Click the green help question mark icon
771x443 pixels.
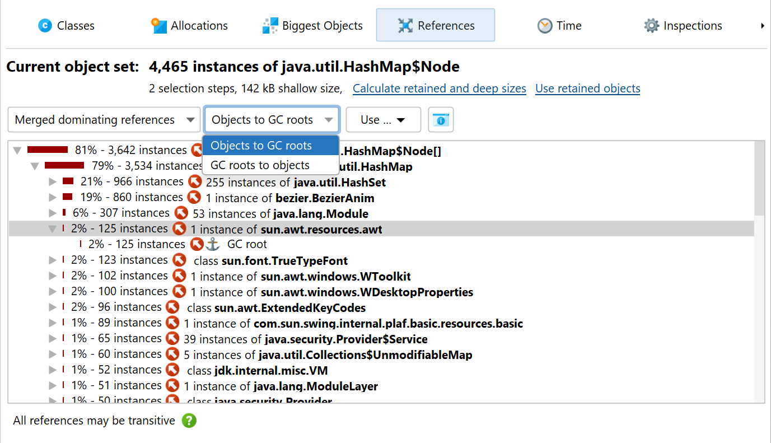tap(189, 421)
